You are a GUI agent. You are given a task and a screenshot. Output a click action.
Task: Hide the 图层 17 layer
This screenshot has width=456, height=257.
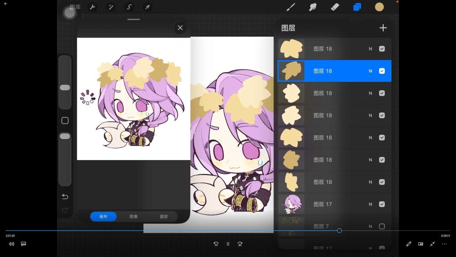click(x=382, y=204)
